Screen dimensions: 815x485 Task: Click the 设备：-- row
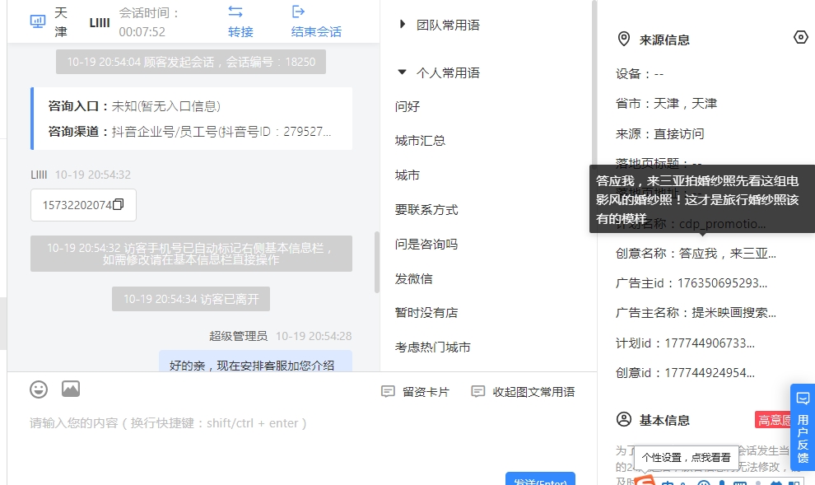(x=640, y=74)
